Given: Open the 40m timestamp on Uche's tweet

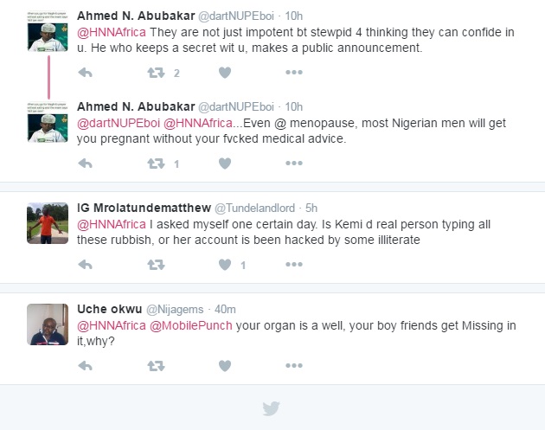Looking at the screenshot, I should point(225,309).
